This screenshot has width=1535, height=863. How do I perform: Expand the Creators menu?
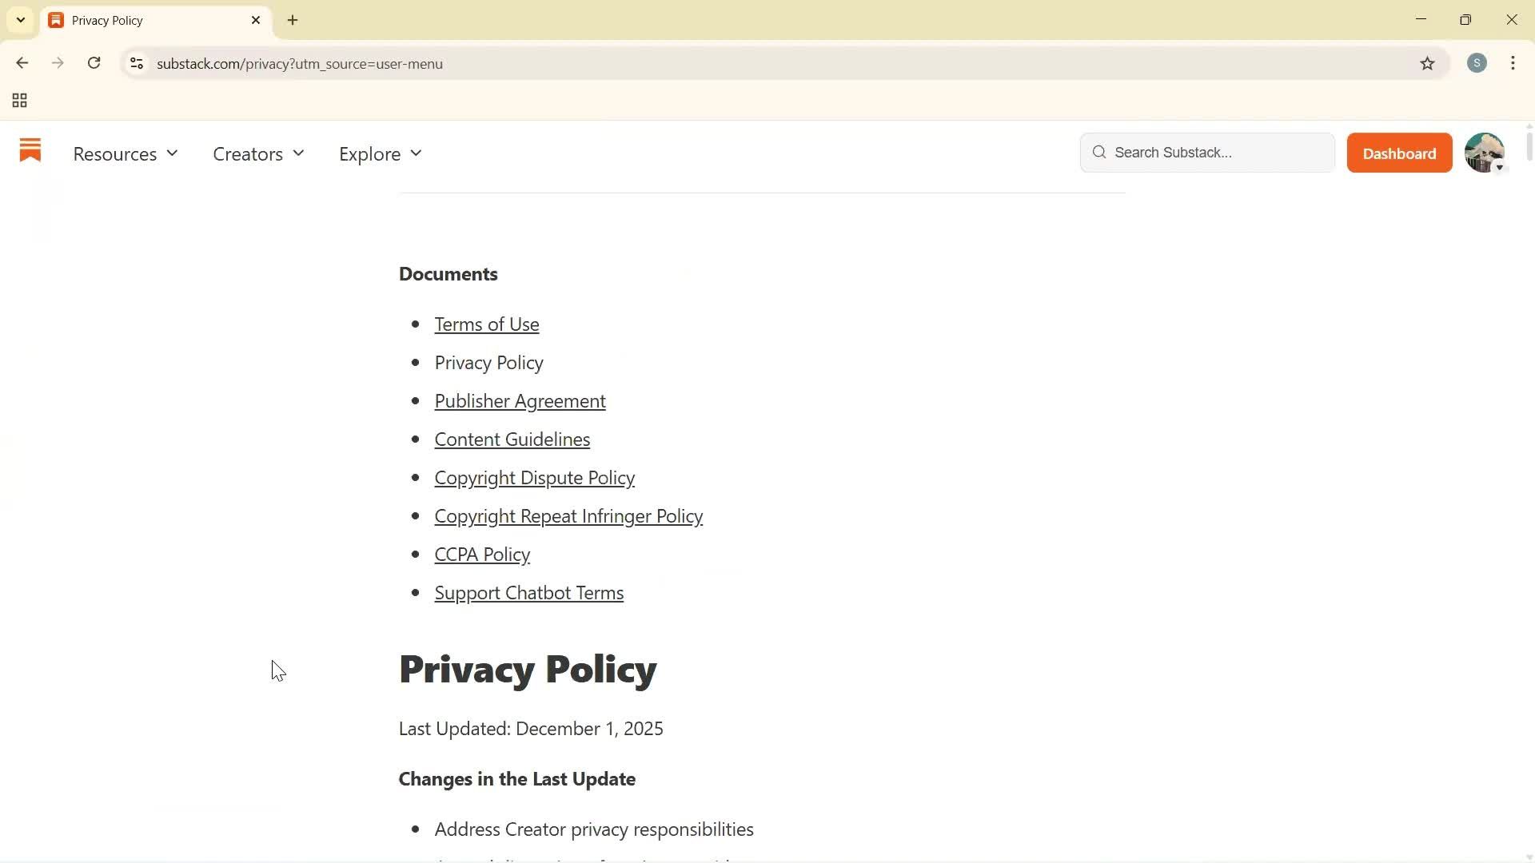tap(257, 153)
